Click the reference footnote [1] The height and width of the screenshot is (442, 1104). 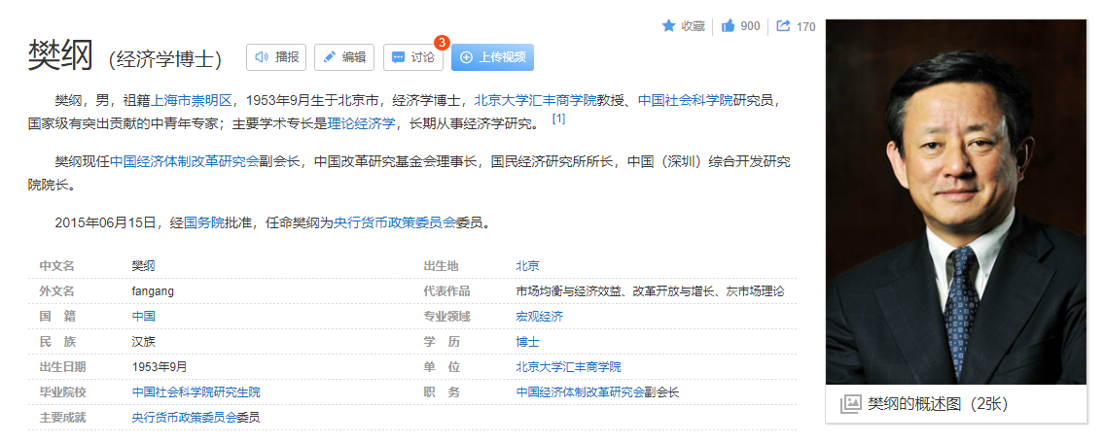[x=558, y=119]
